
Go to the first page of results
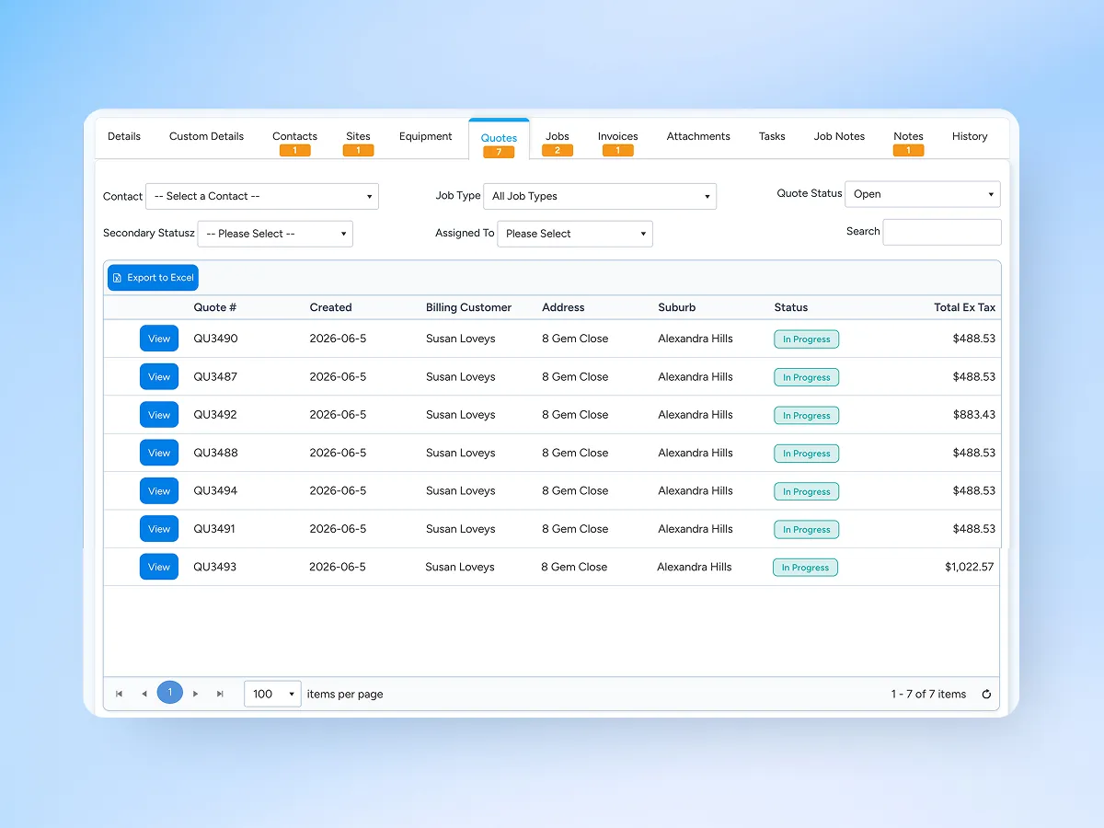[x=120, y=694]
